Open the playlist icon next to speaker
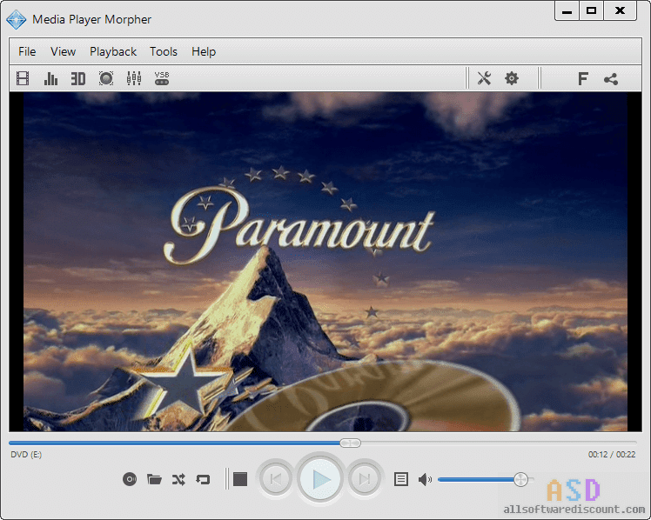The width and height of the screenshot is (651, 520). tap(401, 479)
